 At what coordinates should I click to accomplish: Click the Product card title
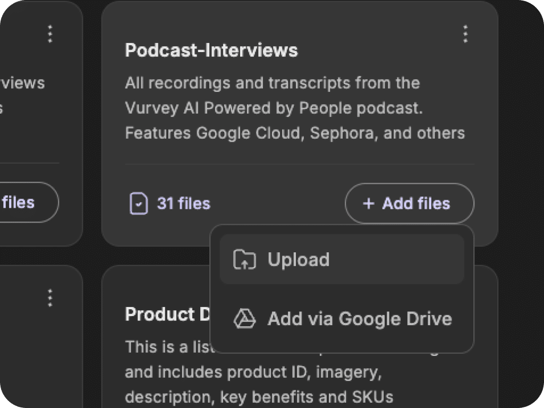coord(167,314)
